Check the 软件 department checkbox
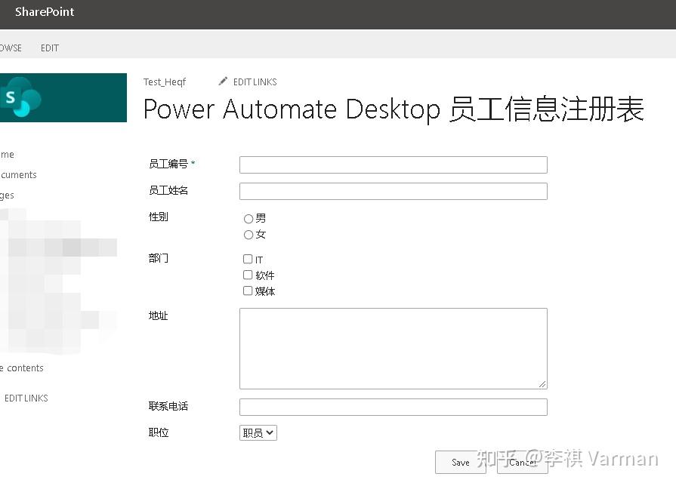Viewport: 676px width, 486px height. [248, 275]
